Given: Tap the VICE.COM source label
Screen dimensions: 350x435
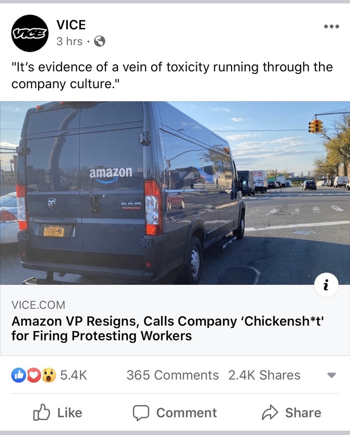Looking at the screenshot, I should pos(38,305).
